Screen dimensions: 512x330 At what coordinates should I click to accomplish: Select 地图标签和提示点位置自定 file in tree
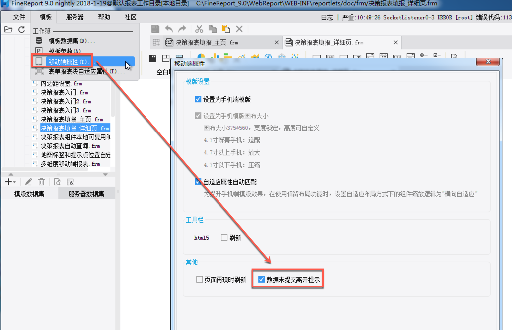click(x=75, y=155)
